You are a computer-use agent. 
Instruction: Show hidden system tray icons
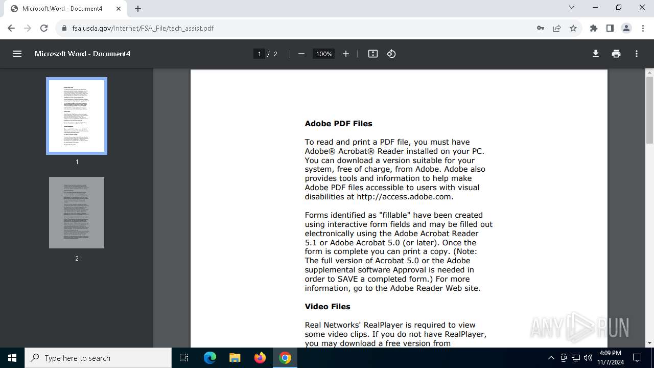coord(551,358)
